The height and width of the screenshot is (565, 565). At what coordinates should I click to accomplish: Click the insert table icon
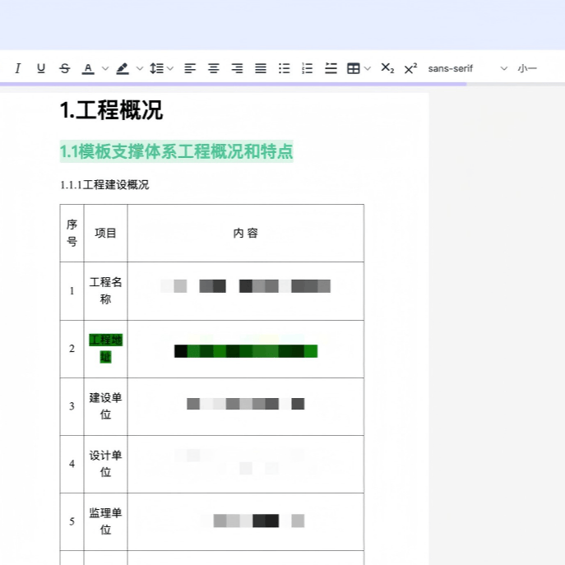point(353,68)
